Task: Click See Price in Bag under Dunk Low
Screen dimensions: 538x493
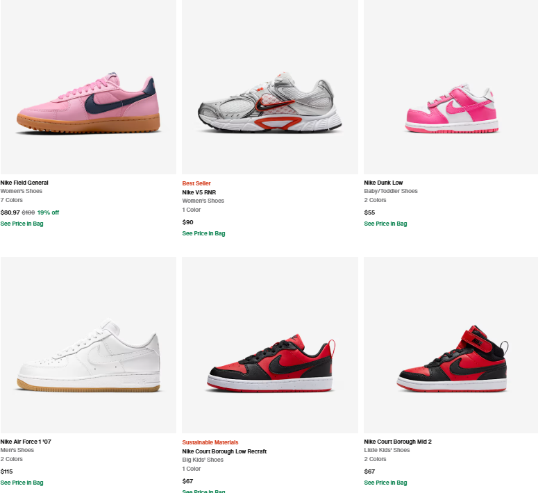Action: tap(386, 224)
